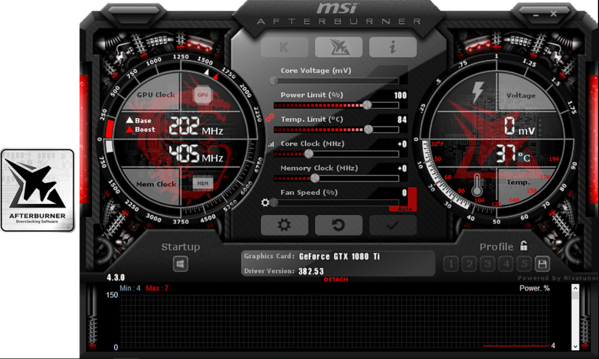Screen dimensions: 599x359
Task: Click the DETACH monitor link
Action: [x=336, y=279]
